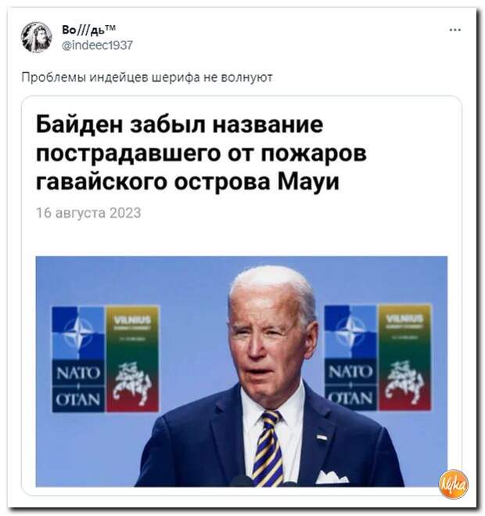Screen dimensions: 485x516
Task: Open the article headline Байден забыл название
Action: tap(201, 153)
